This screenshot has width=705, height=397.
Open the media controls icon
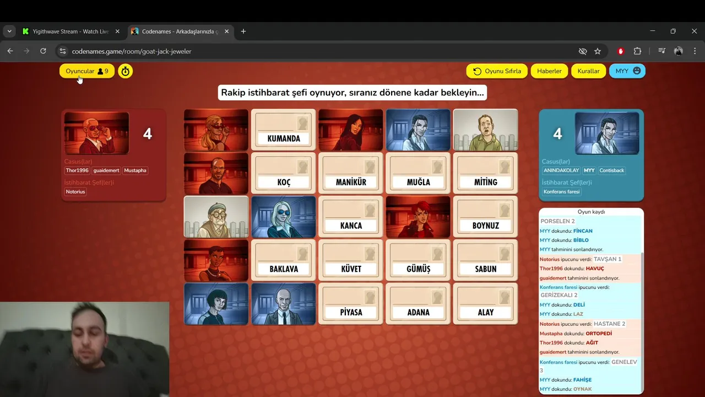click(x=662, y=51)
